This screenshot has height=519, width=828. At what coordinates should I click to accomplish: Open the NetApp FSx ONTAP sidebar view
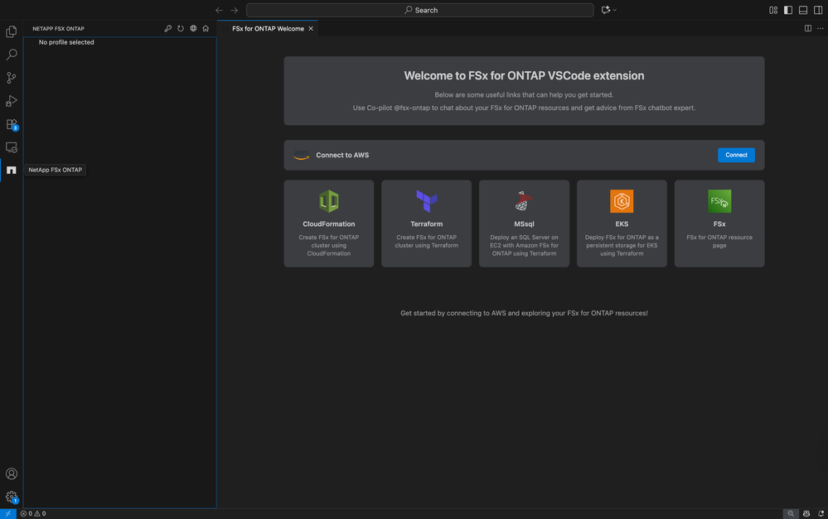[x=12, y=170]
